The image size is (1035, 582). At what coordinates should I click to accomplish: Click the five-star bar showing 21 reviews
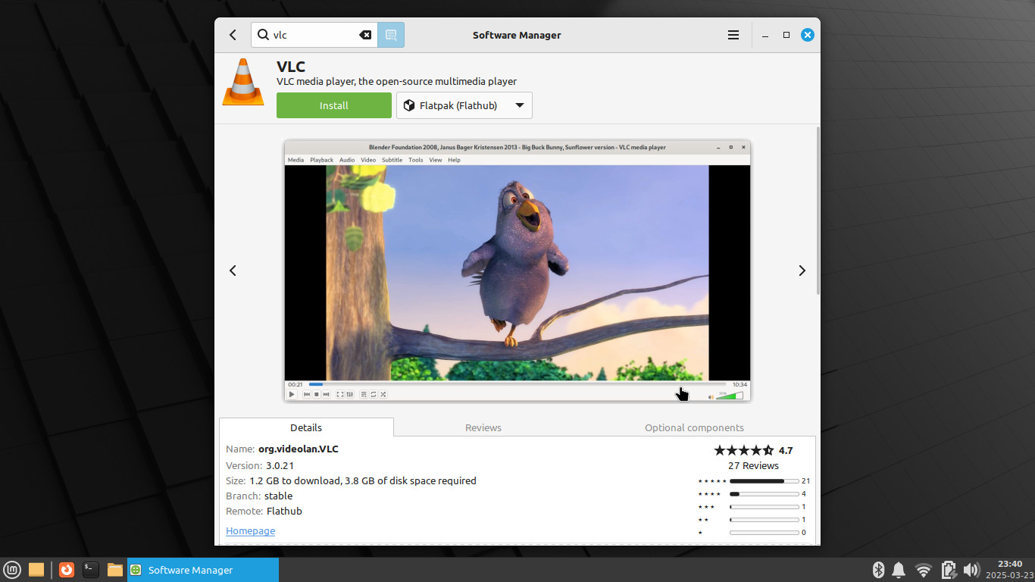[764, 481]
